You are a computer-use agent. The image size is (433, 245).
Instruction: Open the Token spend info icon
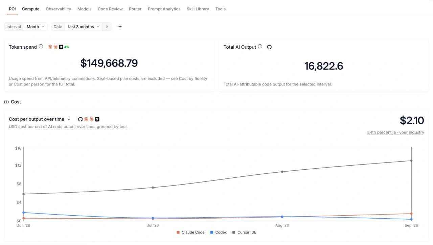tap(41, 47)
